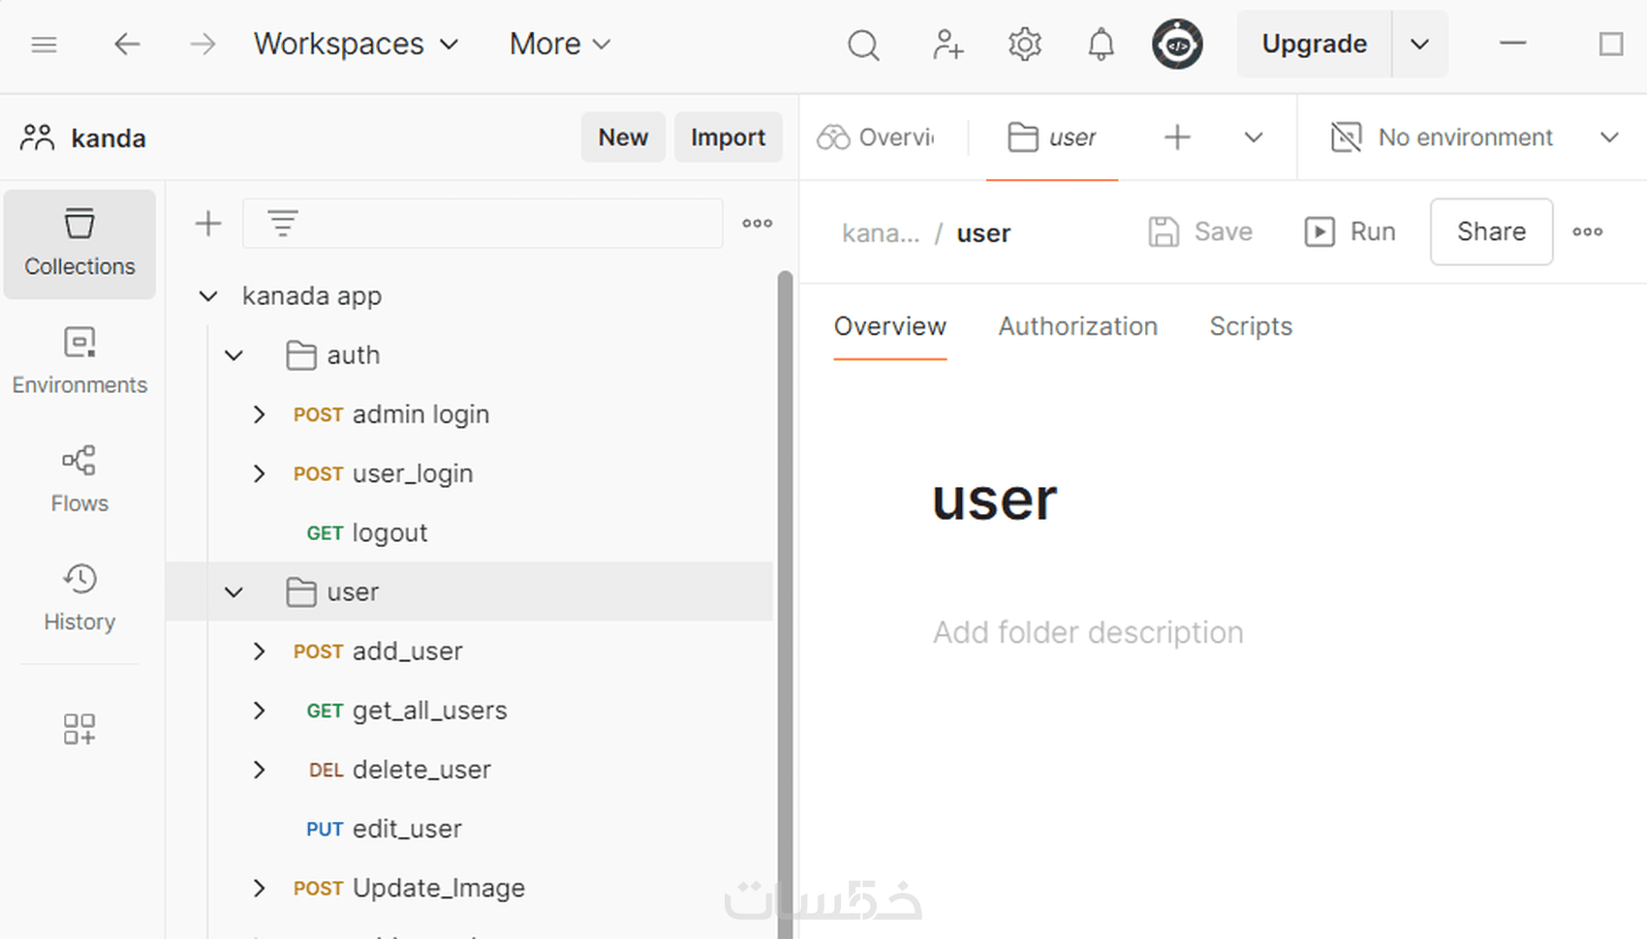Open the History sidebar panel
1647x939 pixels.
pos(79,597)
